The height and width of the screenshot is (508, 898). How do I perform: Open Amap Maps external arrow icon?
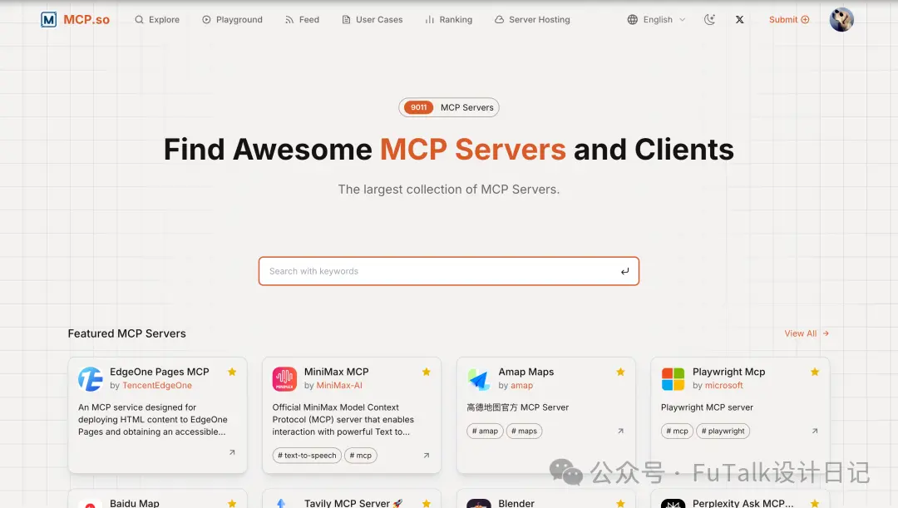tap(620, 431)
